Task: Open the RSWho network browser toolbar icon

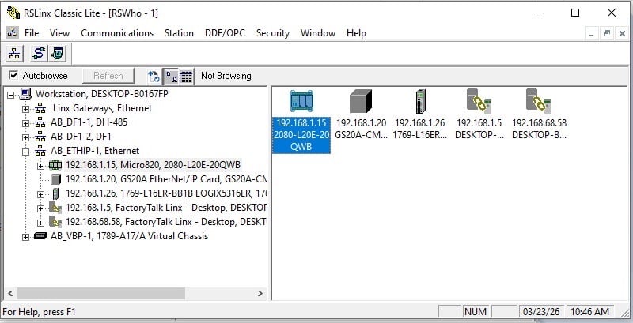Action: 14,54
